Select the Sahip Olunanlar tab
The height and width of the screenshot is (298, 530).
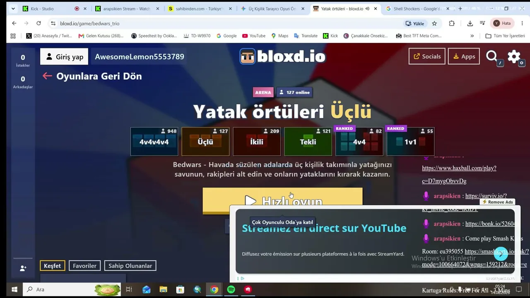click(130, 266)
